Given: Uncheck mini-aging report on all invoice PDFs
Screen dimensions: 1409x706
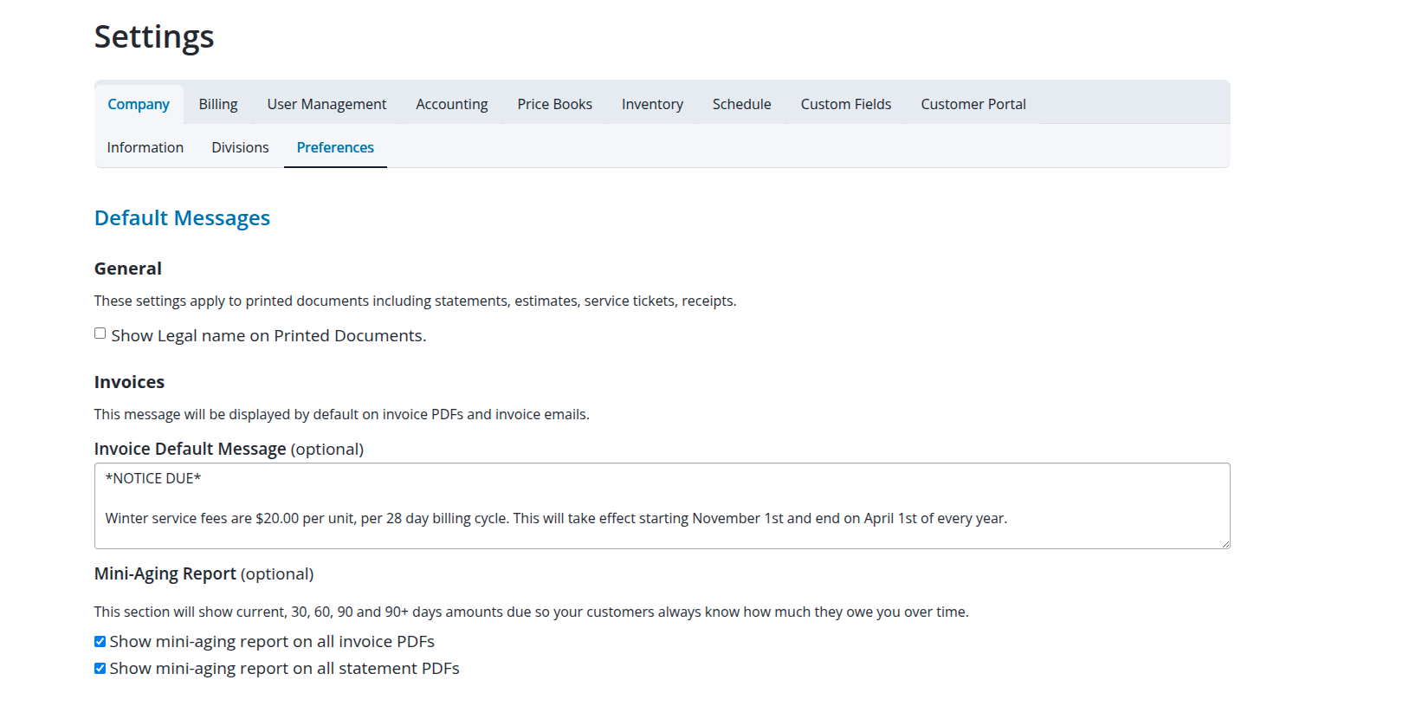Looking at the screenshot, I should [100, 642].
